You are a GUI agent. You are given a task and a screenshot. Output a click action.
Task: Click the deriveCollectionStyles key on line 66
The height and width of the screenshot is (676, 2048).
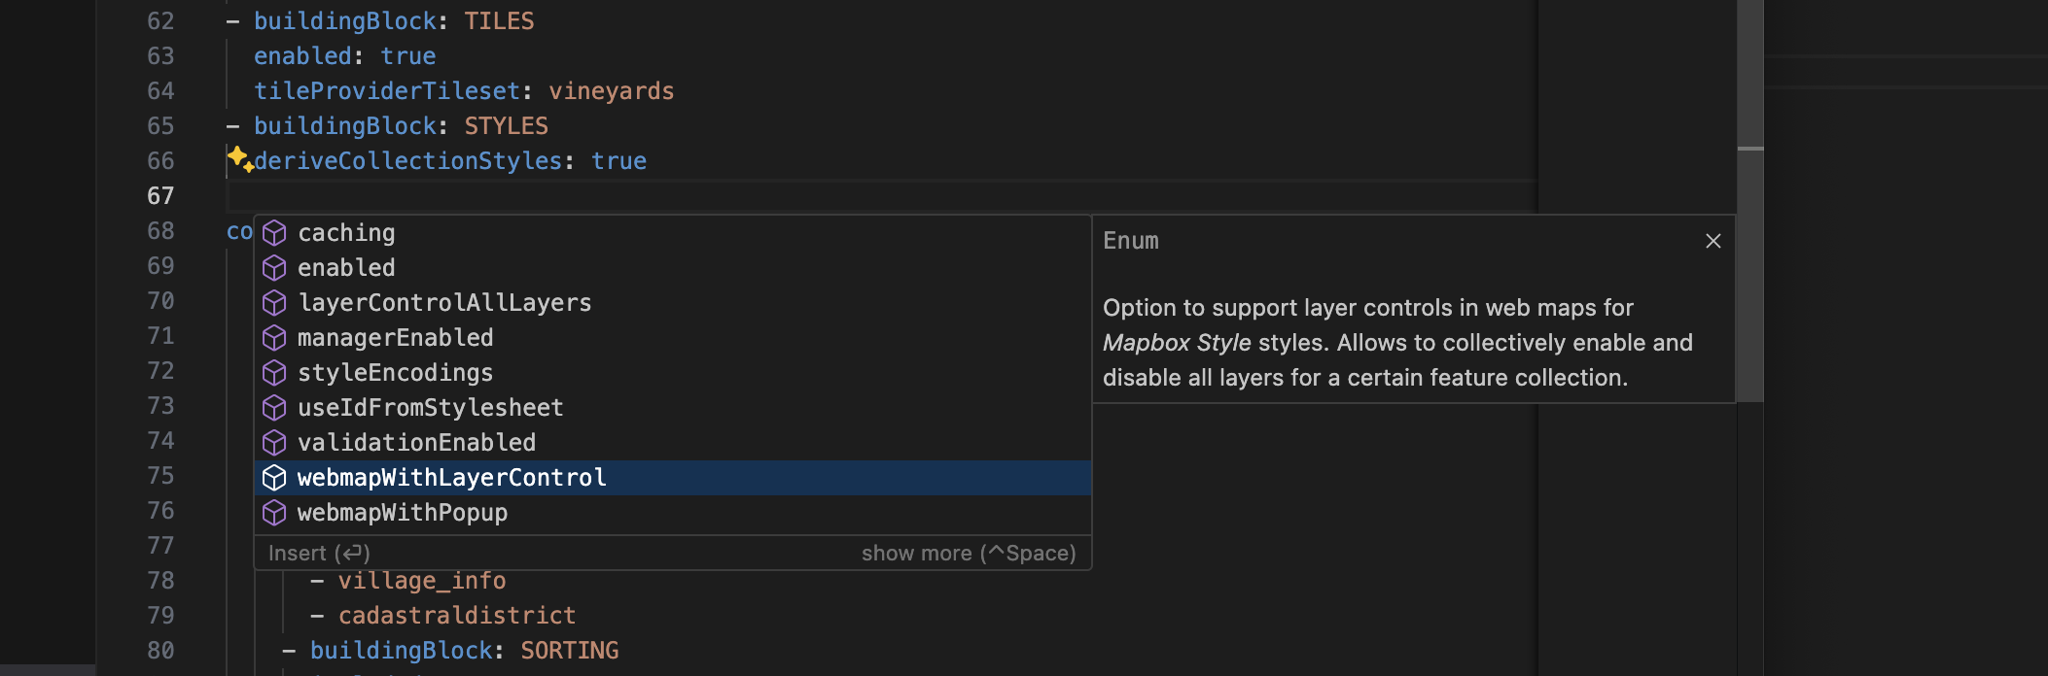click(x=407, y=161)
